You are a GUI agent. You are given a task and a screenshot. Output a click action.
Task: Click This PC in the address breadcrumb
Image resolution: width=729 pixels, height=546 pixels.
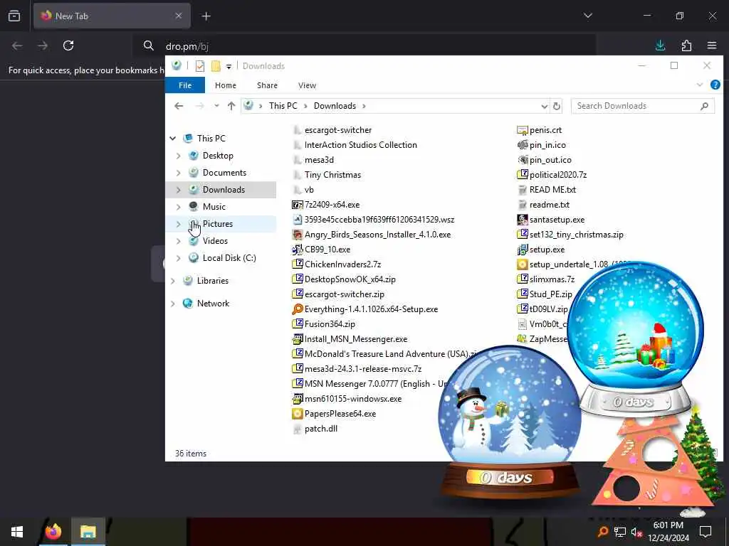click(x=283, y=106)
